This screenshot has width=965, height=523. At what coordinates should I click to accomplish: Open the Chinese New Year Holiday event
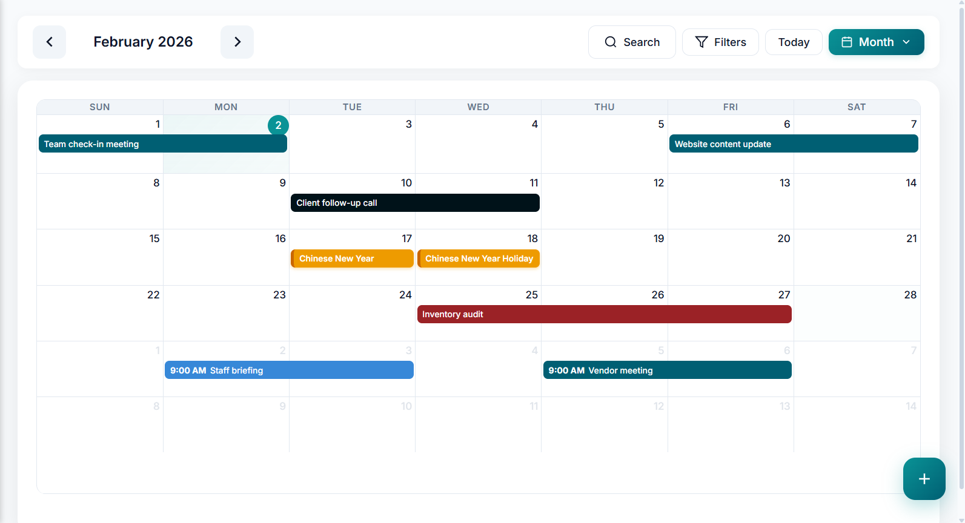click(x=479, y=258)
